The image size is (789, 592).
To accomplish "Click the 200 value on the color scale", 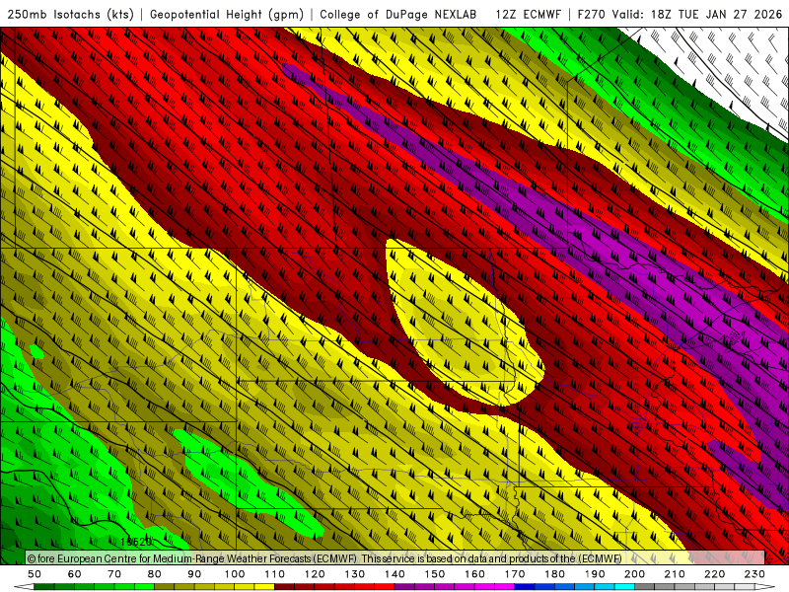I will click(x=634, y=574).
